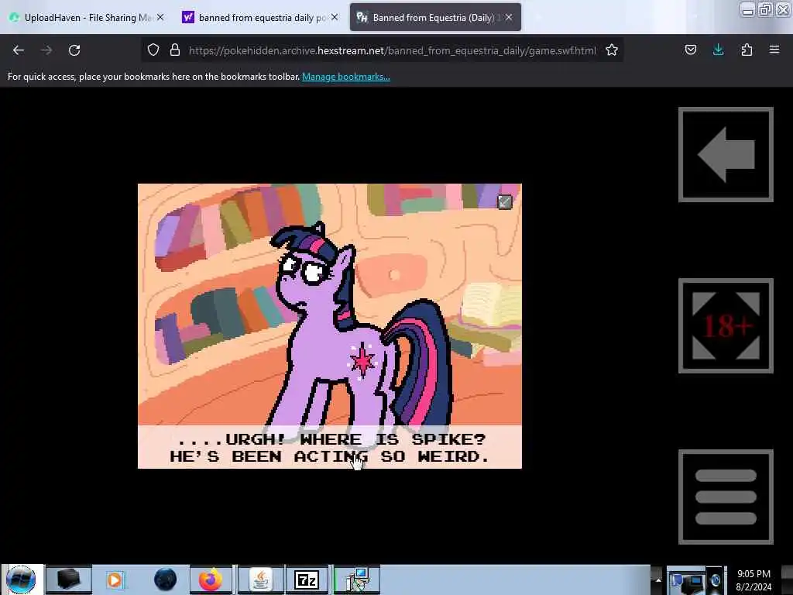The height and width of the screenshot is (595, 793).
Task: Reload the current page
Action: coord(74,50)
